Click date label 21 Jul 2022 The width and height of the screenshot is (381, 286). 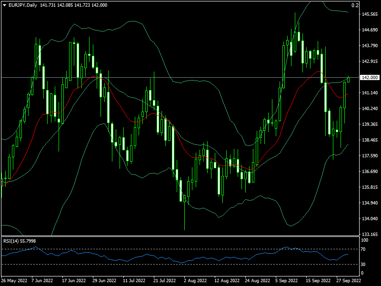click(x=164, y=281)
